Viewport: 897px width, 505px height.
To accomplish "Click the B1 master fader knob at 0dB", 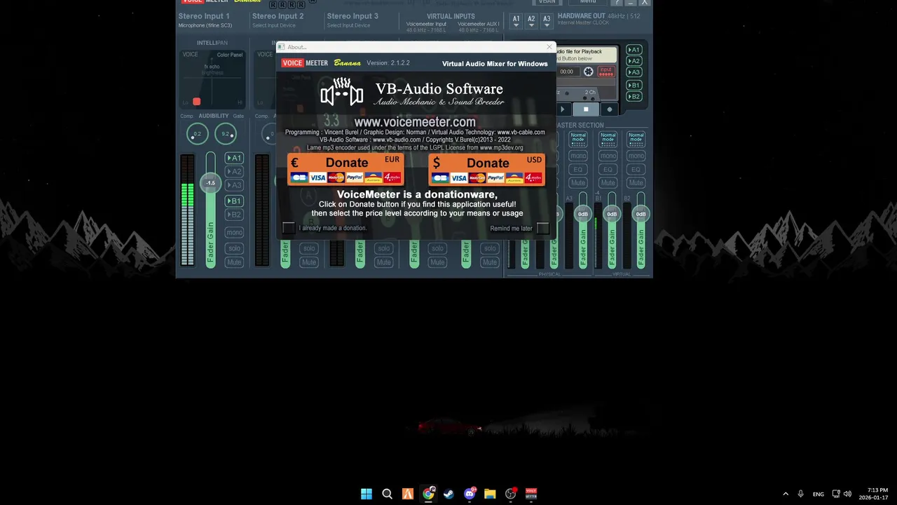I will (612, 214).
